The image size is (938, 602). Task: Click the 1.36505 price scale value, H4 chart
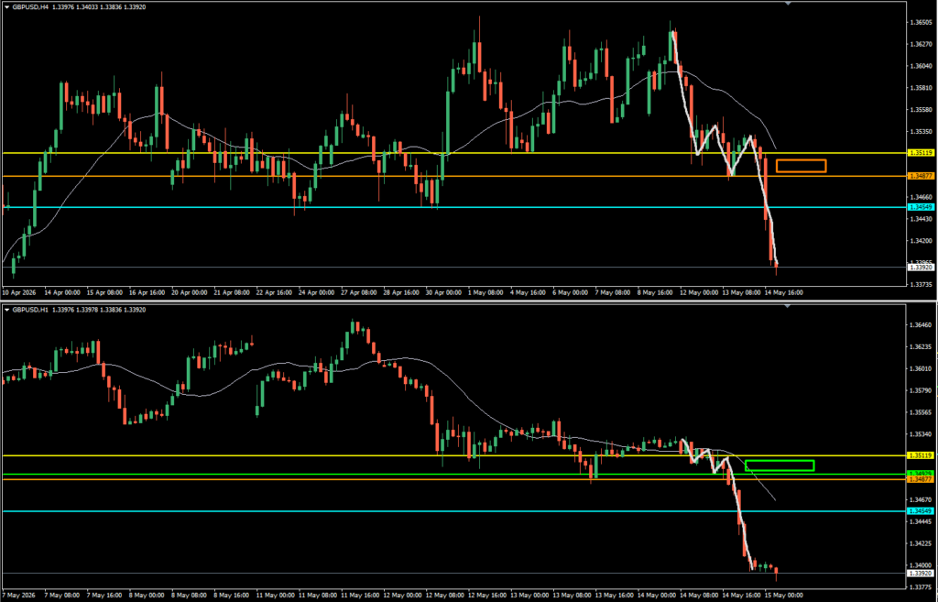921,22
